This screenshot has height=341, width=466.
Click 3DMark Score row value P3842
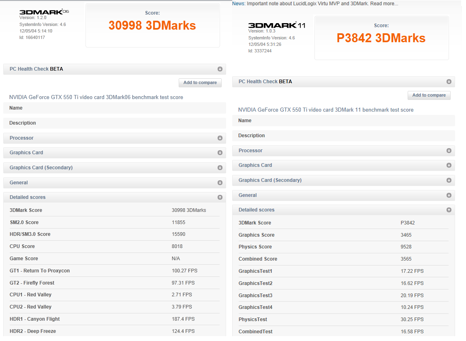(x=408, y=223)
